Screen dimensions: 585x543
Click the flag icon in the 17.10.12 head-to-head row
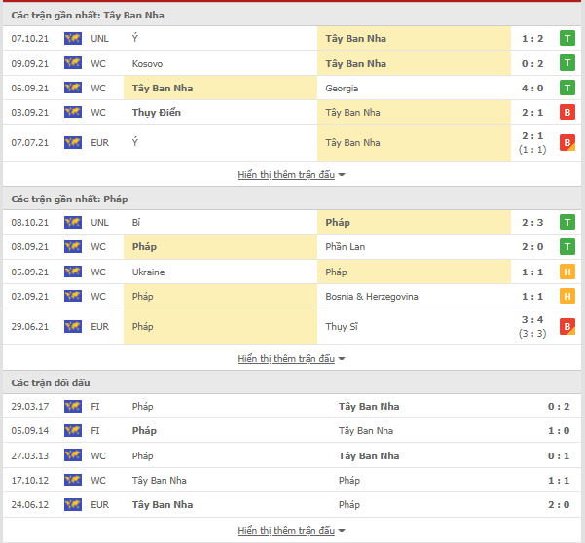[73, 480]
